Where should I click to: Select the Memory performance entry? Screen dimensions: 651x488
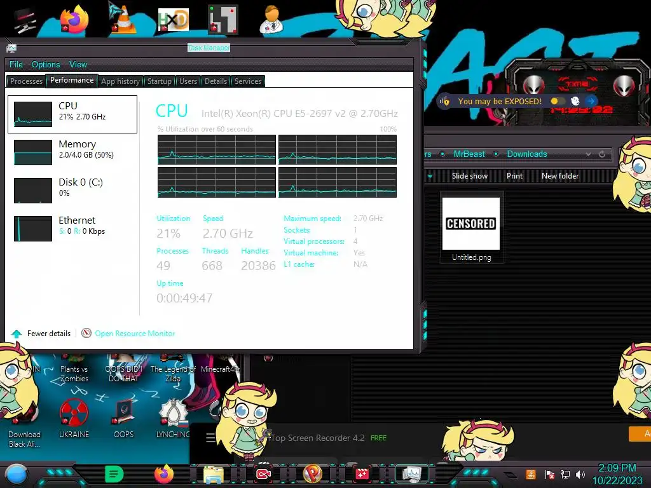(72, 152)
